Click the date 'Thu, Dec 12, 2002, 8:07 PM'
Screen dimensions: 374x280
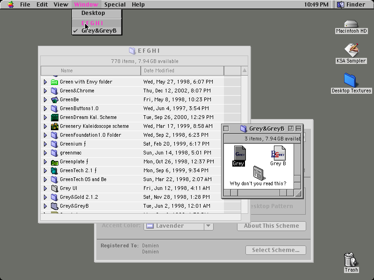click(177, 91)
